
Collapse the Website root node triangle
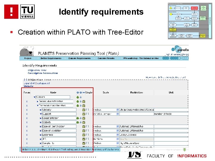tap(35, 97)
